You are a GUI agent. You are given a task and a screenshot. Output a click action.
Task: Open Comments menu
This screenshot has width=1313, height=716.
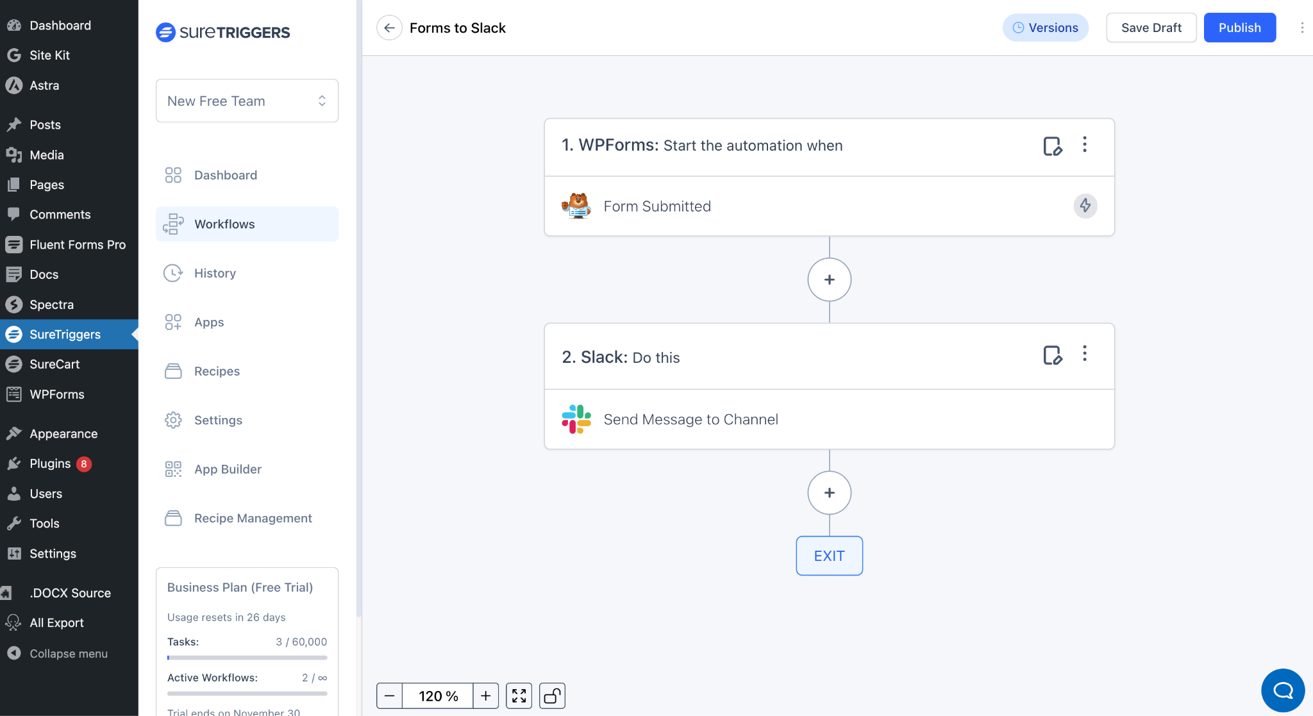click(x=69, y=214)
